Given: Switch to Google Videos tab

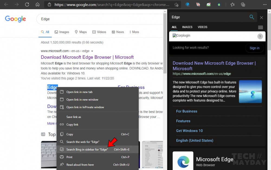Looking at the screenshot, I should (x=99, y=32).
